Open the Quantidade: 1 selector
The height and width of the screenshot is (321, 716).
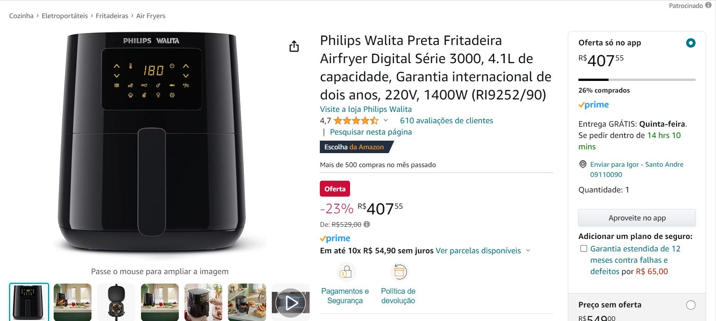click(604, 190)
